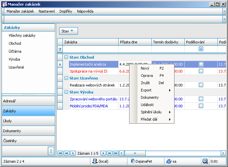The height and width of the screenshot is (167, 228).
Task: Open the menu bar options dropdown arrow
Action: point(224,11)
